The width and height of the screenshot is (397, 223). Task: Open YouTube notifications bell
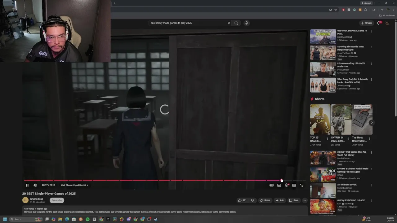tap(379, 23)
